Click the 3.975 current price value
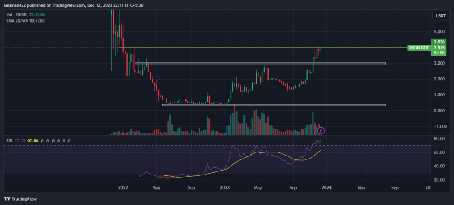This screenshot has height=205, width=454. coord(439,48)
